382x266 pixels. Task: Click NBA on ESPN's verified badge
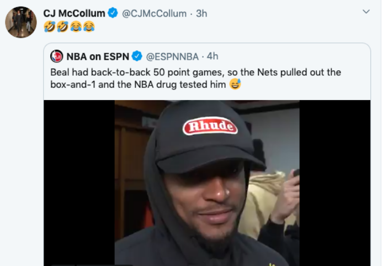(x=137, y=56)
